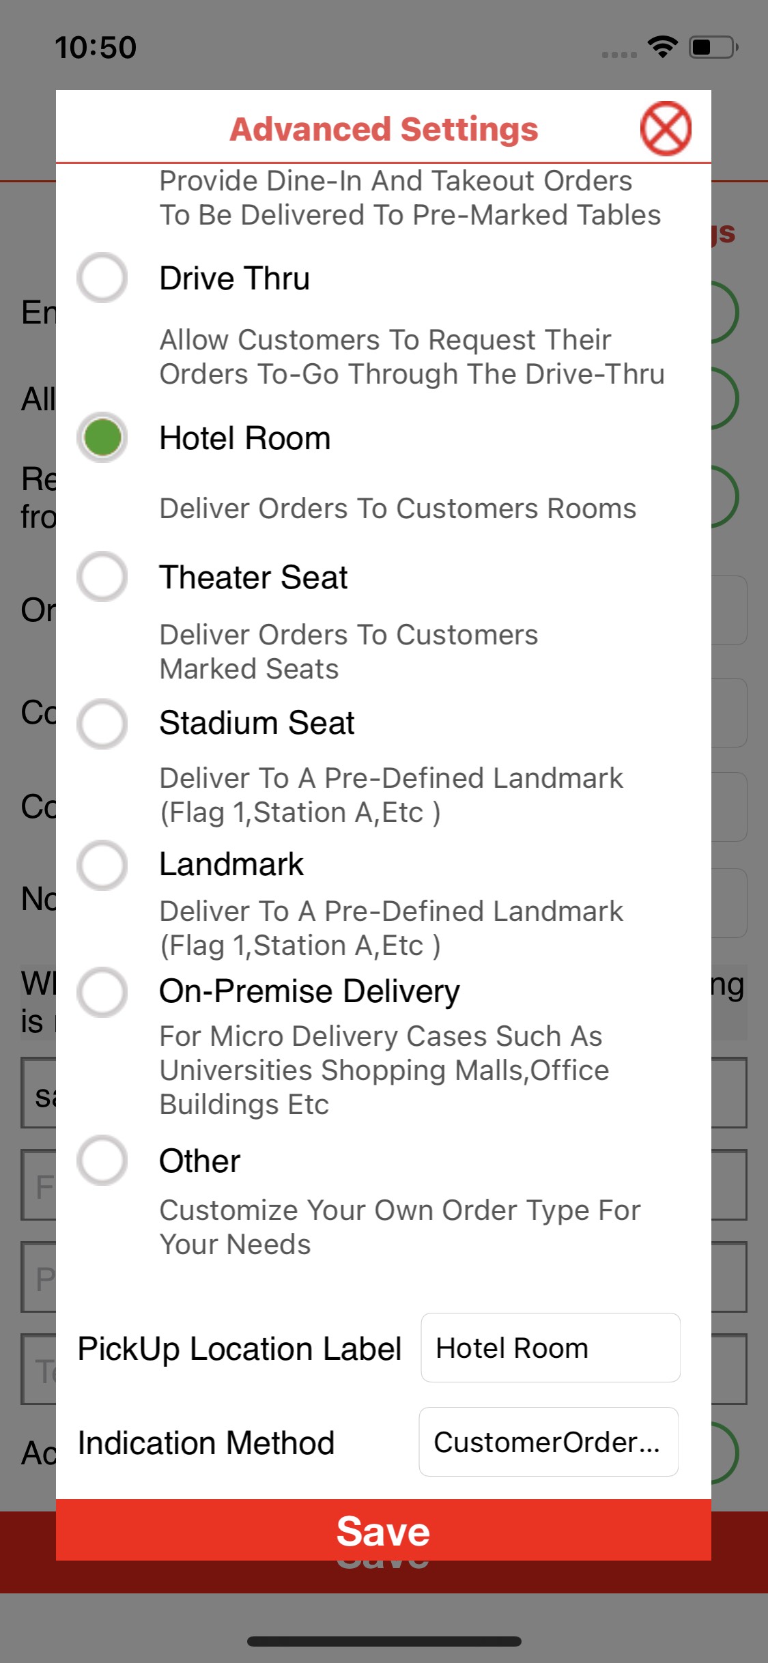Choose the Other order type radio
768x1663 pixels.
click(102, 1161)
